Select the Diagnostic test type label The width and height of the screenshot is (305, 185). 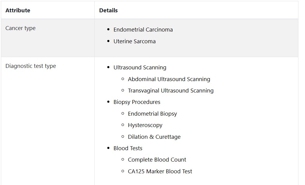click(x=31, y=66)
